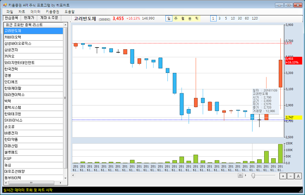The image size is (305, 195).
Task: Choose interval 120
Action: pos(255,19)
